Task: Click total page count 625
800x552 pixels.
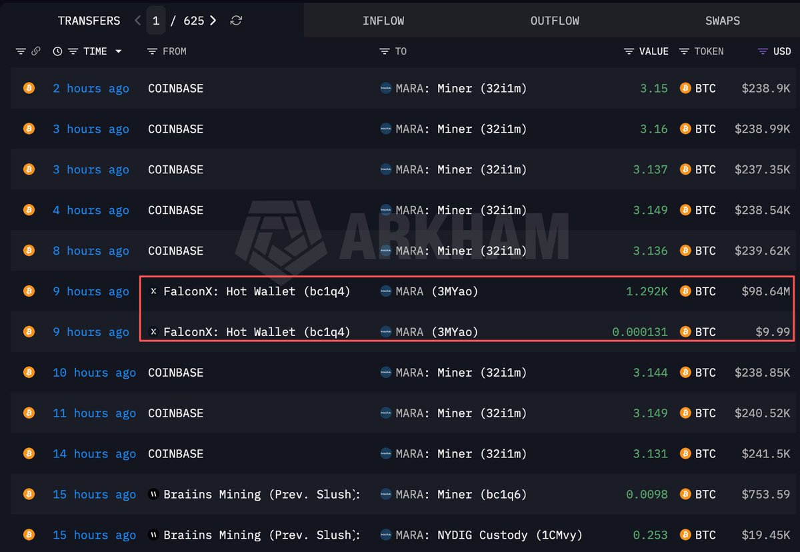Action: click(193, 21)
